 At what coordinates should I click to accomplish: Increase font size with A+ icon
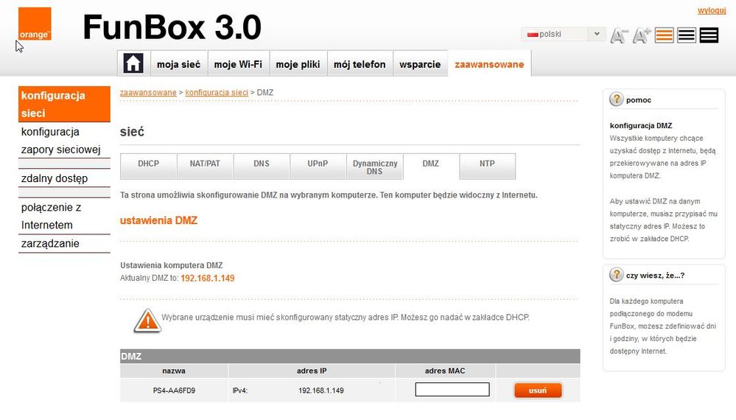[x=642, y=35]
